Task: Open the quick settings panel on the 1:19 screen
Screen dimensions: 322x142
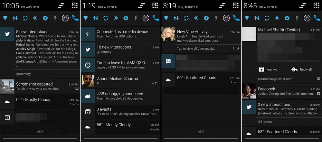Action: (x=155, y=5)
